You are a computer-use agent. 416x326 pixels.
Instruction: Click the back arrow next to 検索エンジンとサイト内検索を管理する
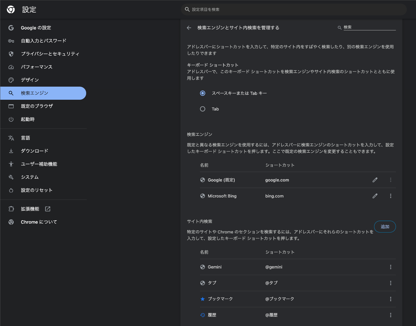(x=189, y=28)
